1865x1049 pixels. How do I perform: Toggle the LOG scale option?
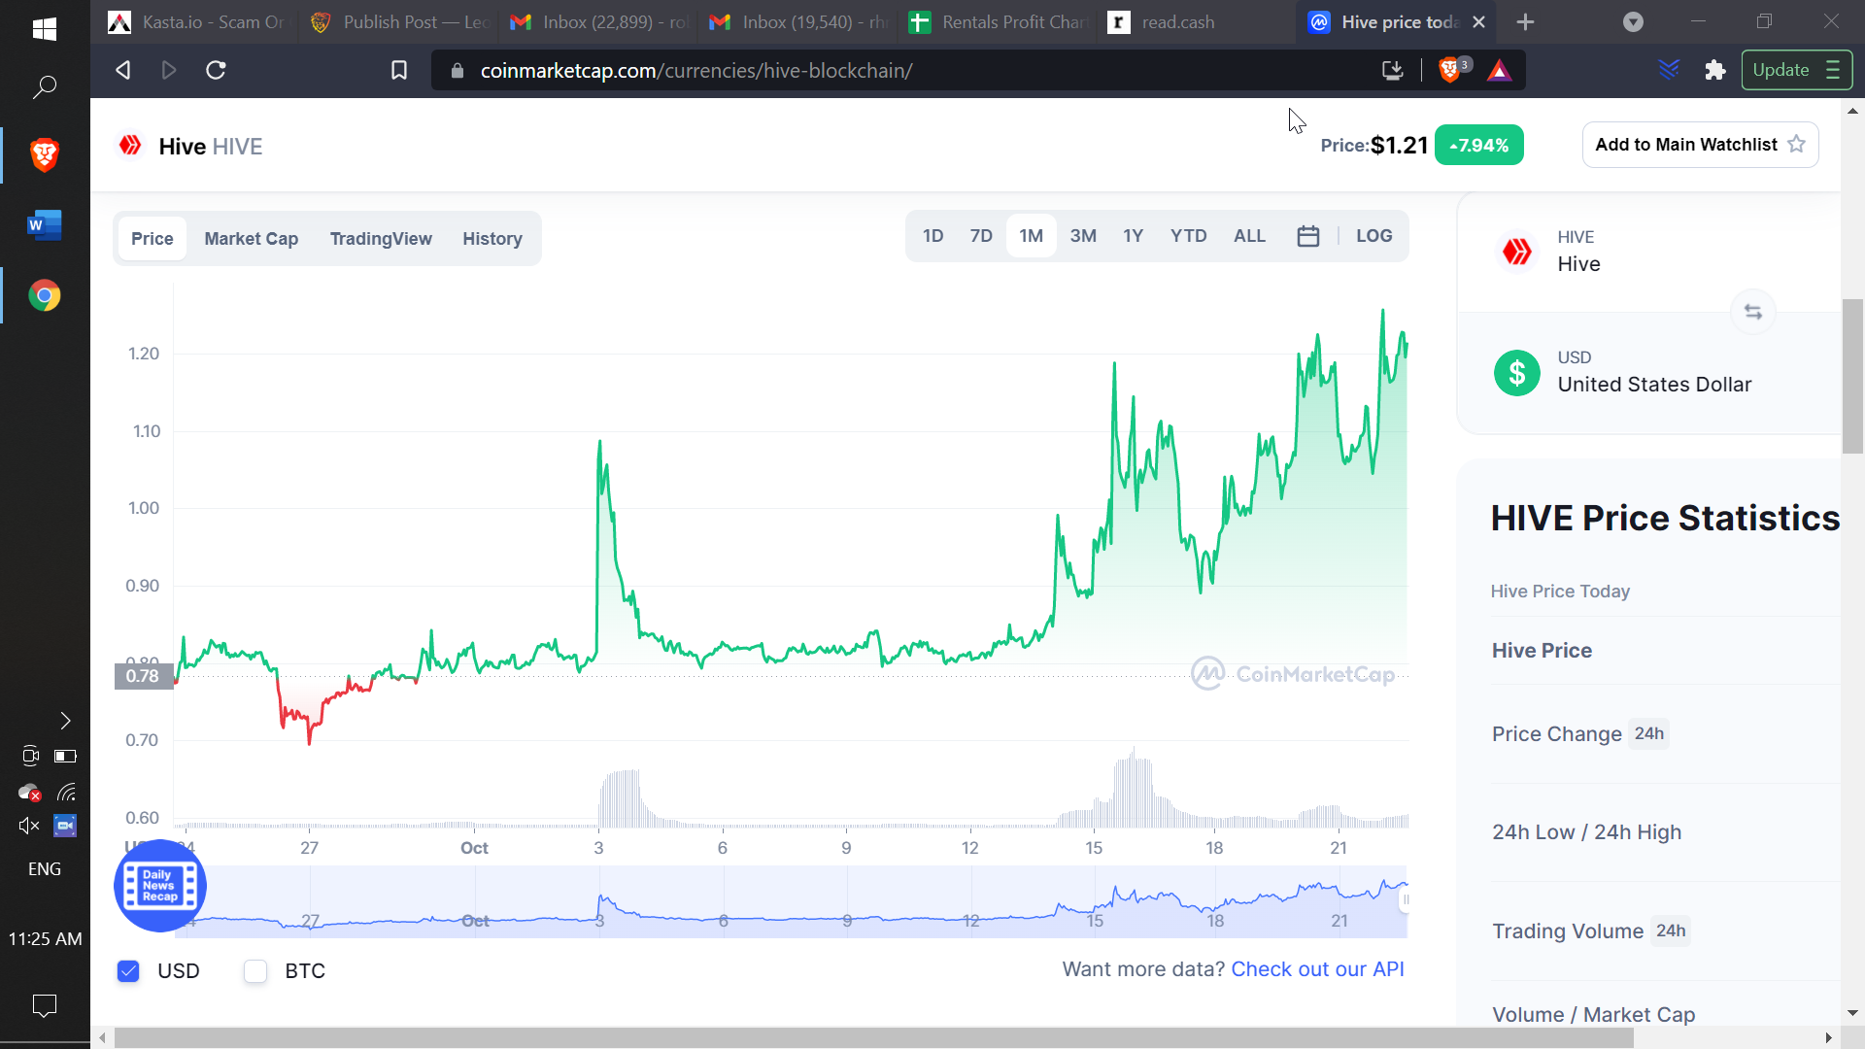(1373, 236)
